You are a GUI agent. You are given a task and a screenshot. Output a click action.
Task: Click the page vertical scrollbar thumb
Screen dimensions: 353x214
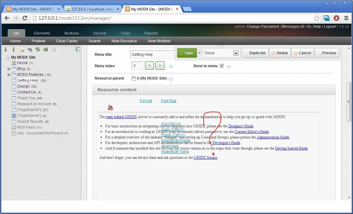(x=349, y=102)
